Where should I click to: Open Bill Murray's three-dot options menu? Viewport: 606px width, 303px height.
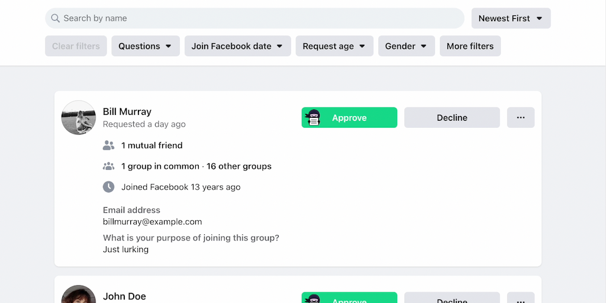coord(520,118)
